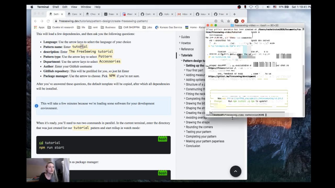The image size is (335, 188).
Task: Click the 'cd tutorial' code block
Action: pyautogui.click(x=103, y=145)
